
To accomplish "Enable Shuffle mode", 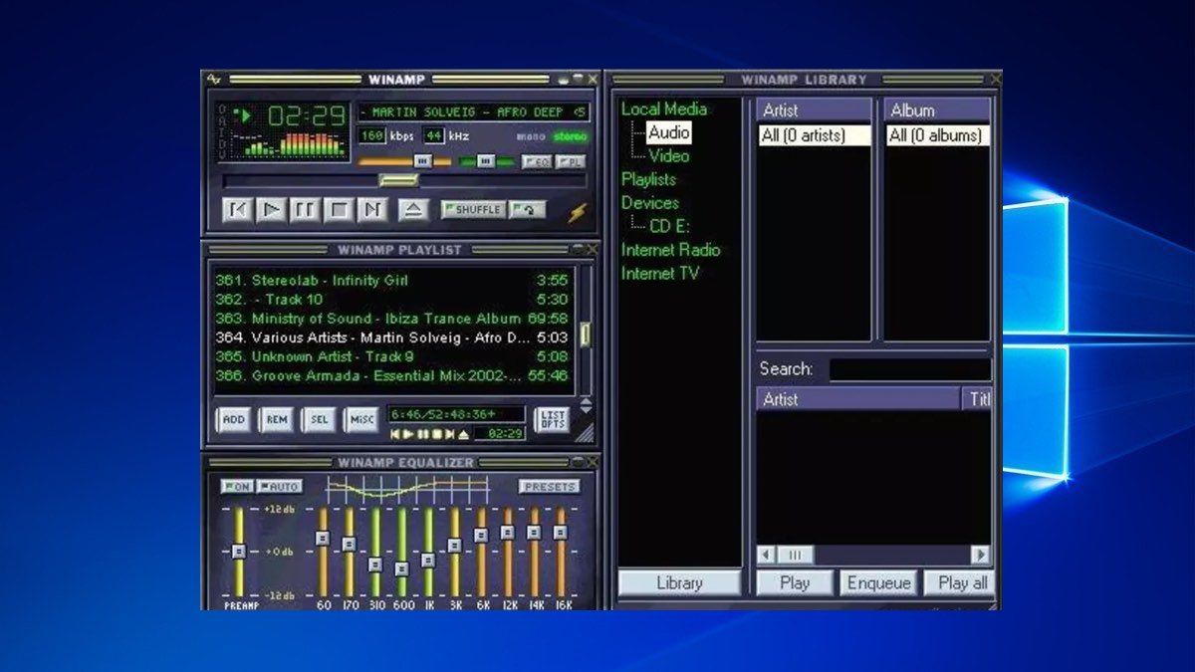I will tap(472, 210).
